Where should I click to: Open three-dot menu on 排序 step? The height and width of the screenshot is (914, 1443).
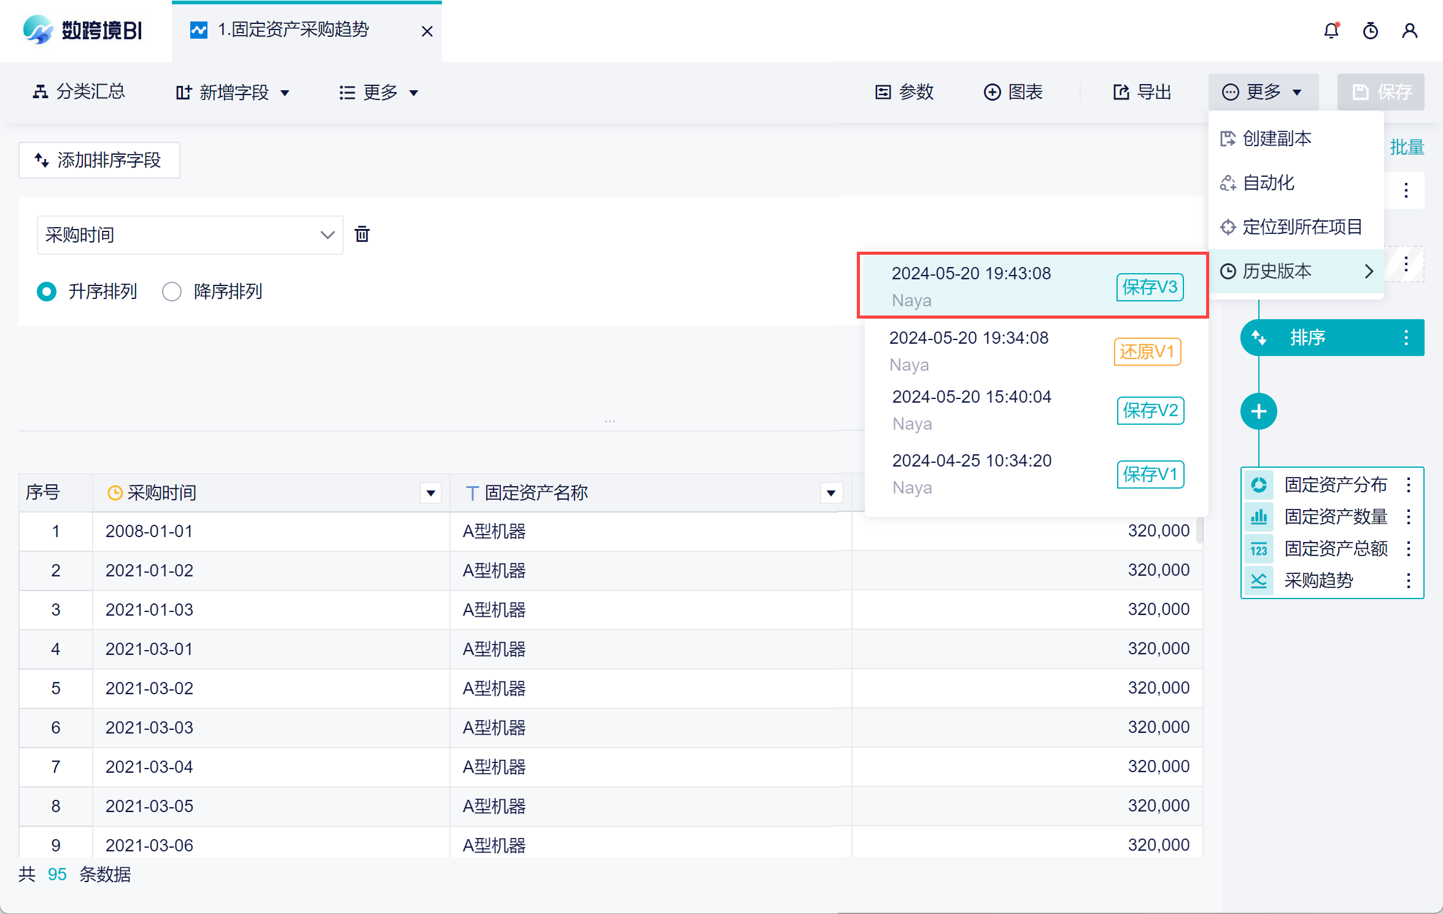(x=1406, y=338)
